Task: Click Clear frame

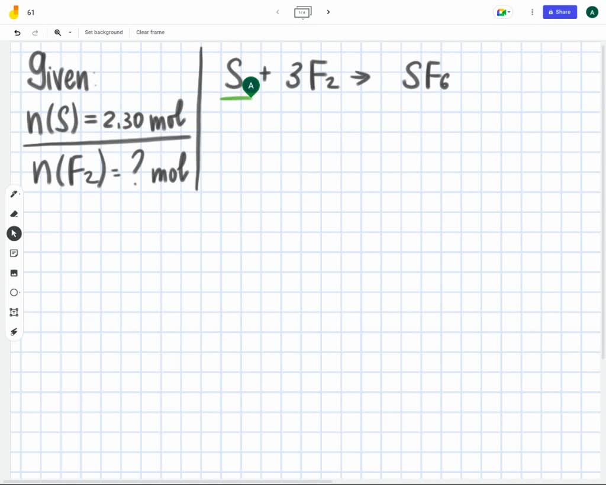Action: 150,33
